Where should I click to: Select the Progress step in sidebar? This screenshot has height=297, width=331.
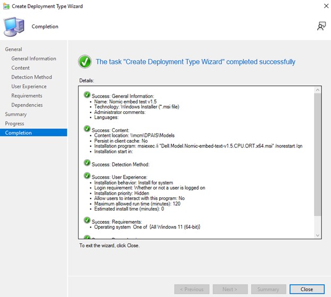(x=14, y=124)
